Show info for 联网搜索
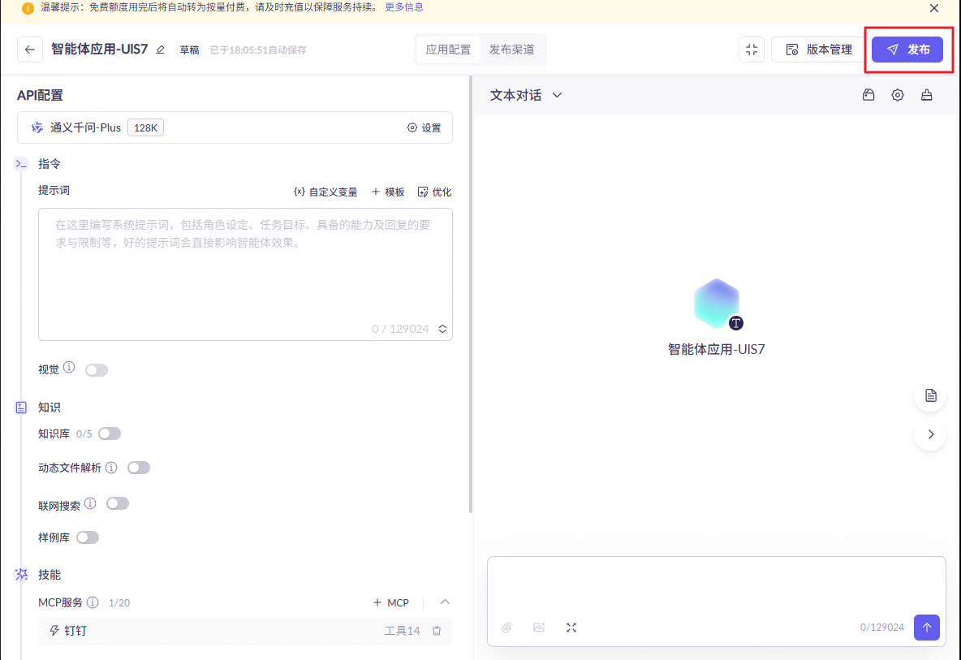The height and width of the screenshot is (660, 961). pyautogui.click(x=90, y=503)
